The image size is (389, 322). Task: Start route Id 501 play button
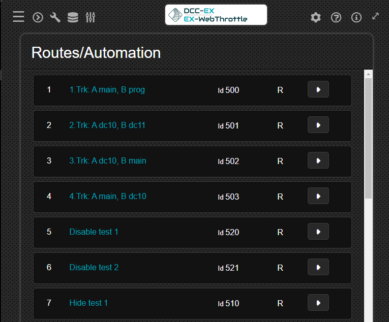coord(318,125)
